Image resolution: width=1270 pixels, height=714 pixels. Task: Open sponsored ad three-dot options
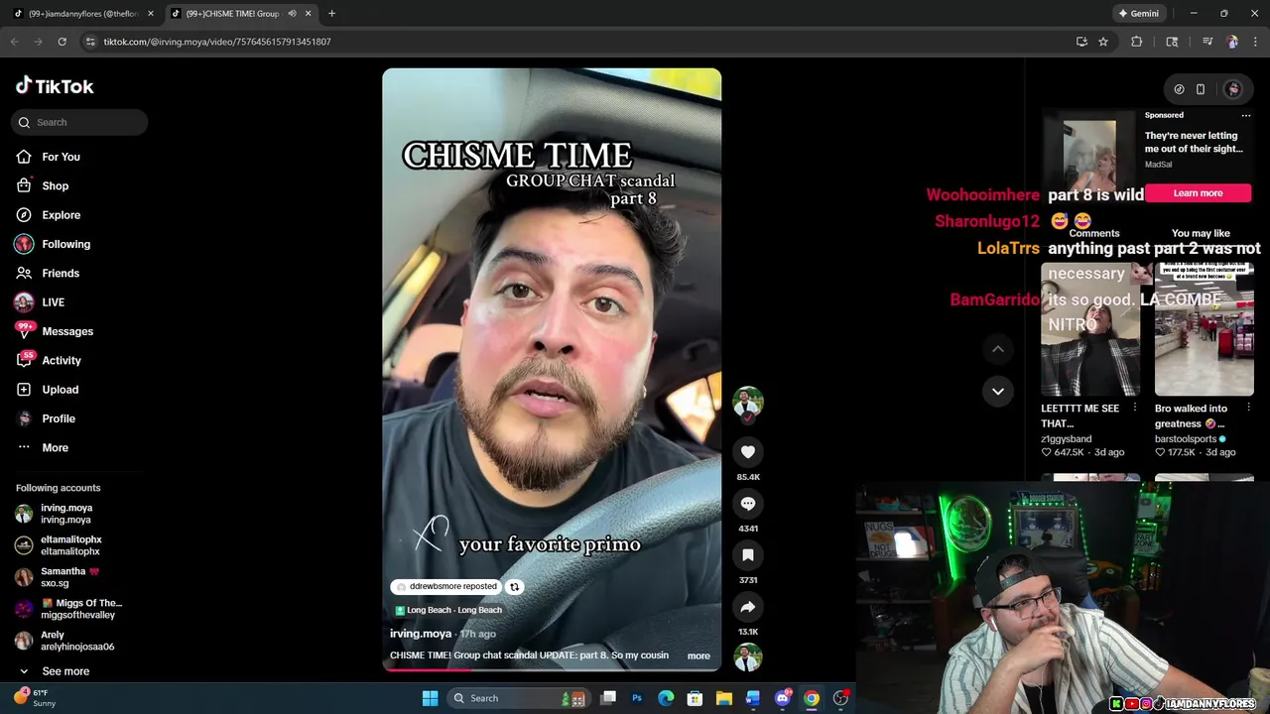[x=1246, y=115]
